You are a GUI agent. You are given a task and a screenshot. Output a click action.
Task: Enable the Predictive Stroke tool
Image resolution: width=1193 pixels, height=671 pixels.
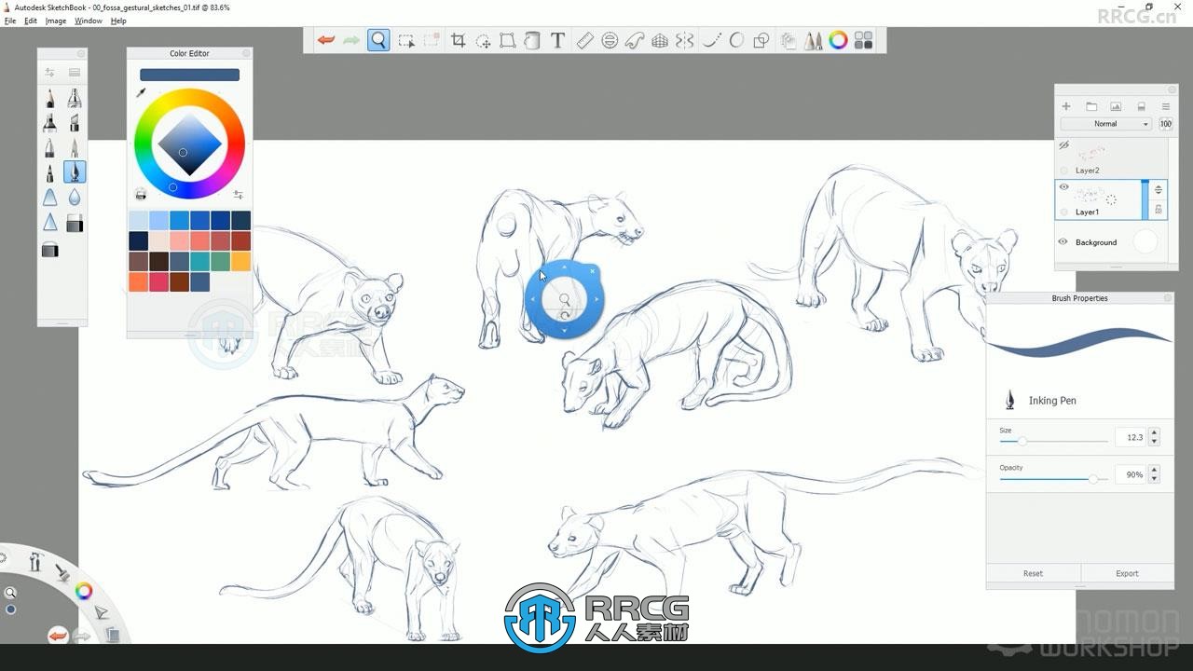point(736,40)
